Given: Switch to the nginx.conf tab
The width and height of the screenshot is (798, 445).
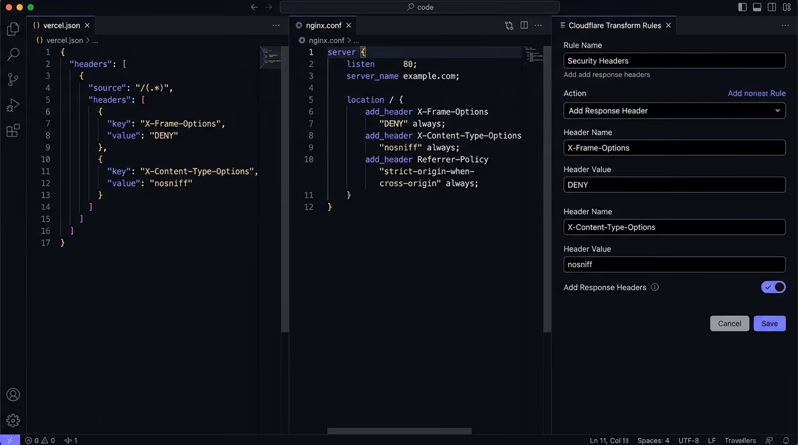Looking at the screenshot, I should pos(323,25).
